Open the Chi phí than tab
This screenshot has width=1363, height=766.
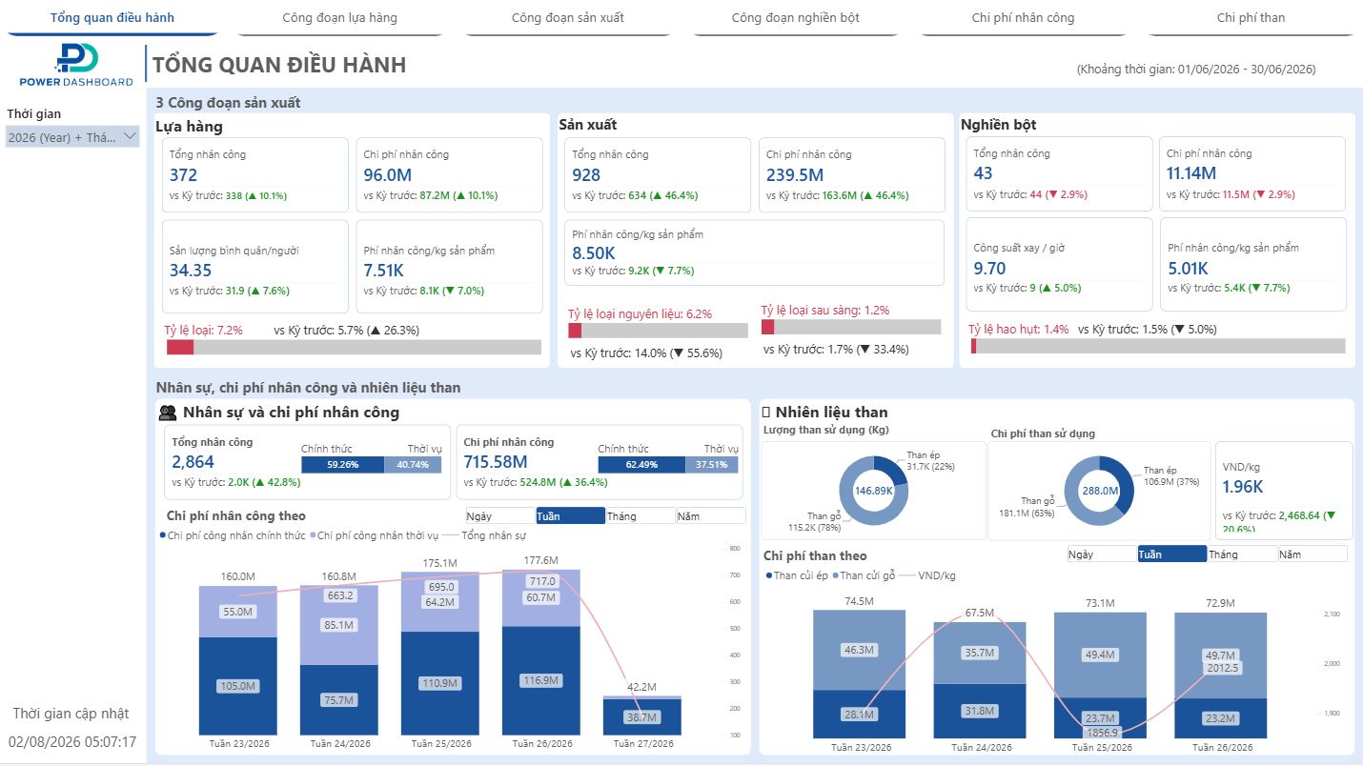click(1251, 18)
